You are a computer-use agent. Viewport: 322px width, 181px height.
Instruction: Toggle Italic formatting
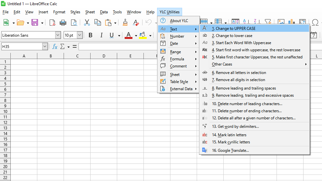tap(101, 35)
